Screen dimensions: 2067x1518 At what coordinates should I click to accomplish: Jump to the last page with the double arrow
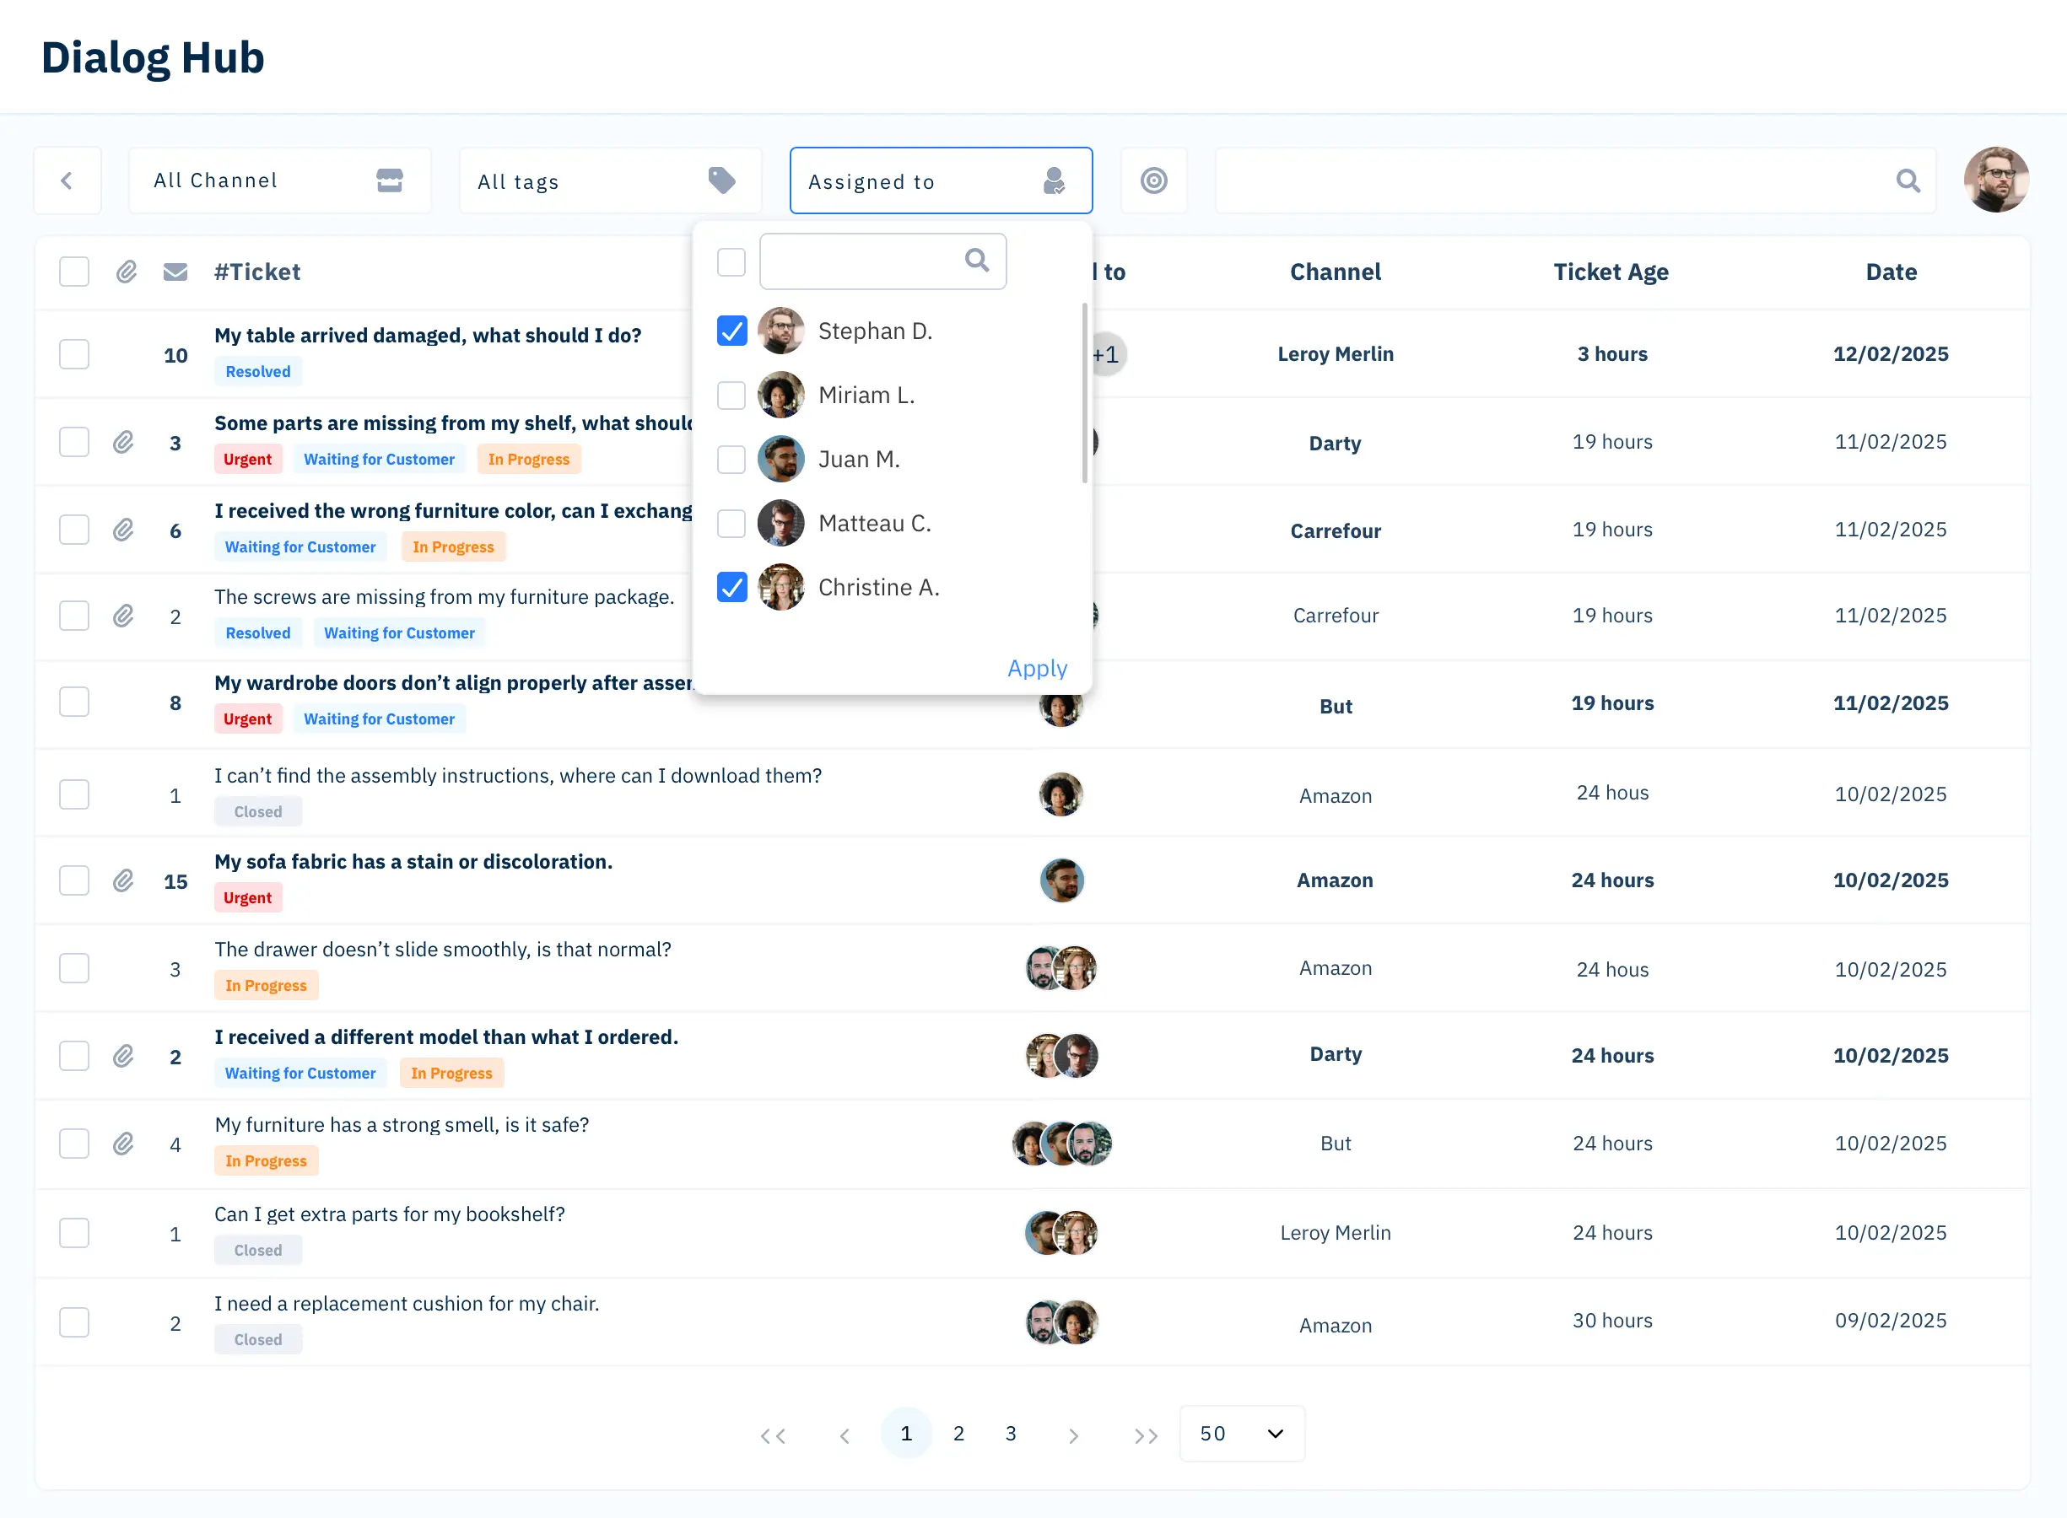click(x=1145, y=1435)
